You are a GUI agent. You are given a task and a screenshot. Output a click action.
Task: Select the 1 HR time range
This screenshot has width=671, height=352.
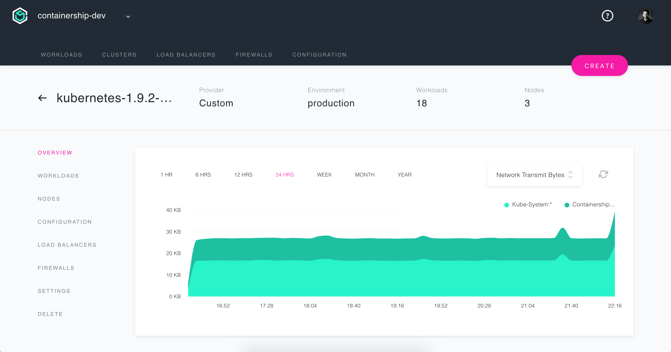click(166, 175)
